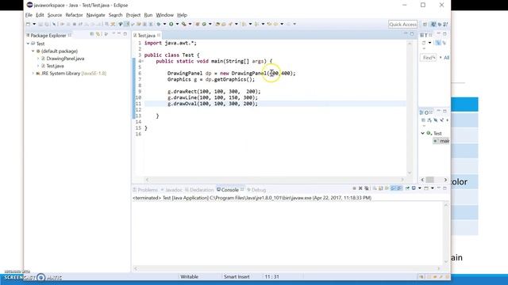Select the Test.java editor tab
Screen dimensions: 508x285
146,35
